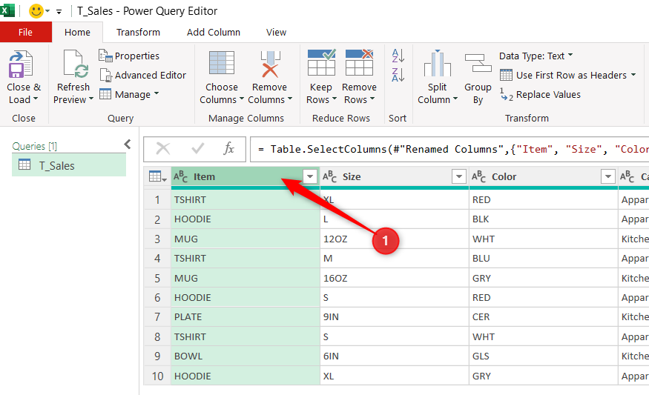The width and height of the screenshot is (649, 395).
Task: Open the Size column filter dropdown
Action: click(x=459, y=176)
